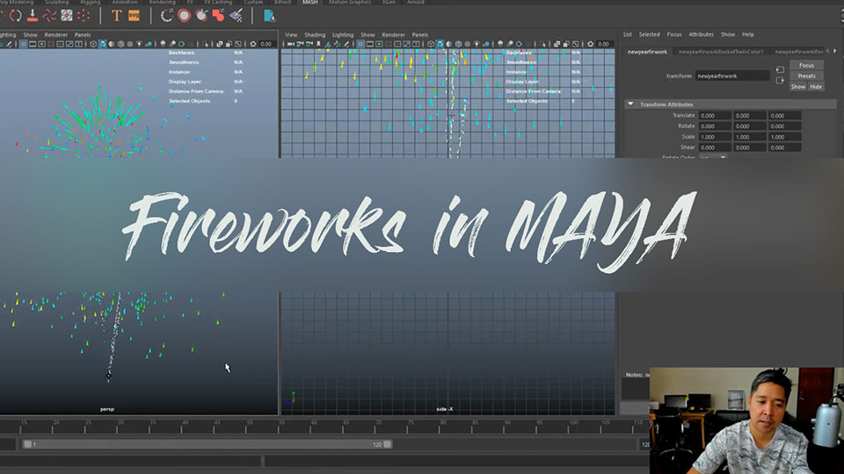Click the red pinwheel swirl icon in the shelf

[49, 16]
